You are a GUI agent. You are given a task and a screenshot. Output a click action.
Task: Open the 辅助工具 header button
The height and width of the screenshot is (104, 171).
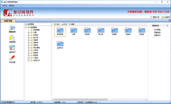(155, 17)
